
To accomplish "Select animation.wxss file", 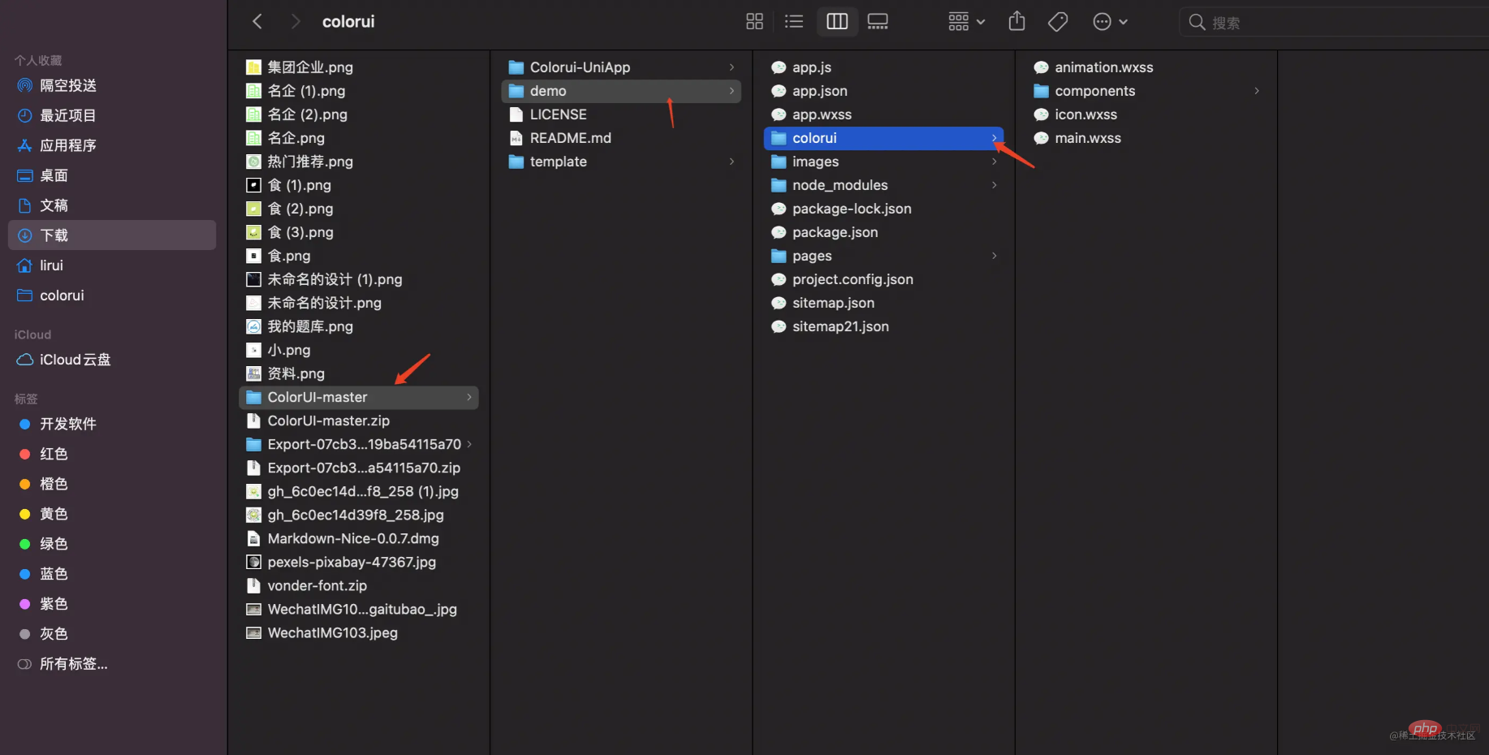I will (1146, 67).
